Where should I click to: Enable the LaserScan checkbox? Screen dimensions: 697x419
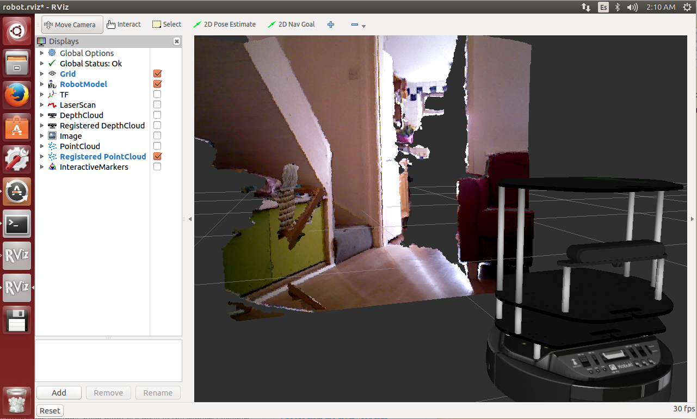tap(157, 104)
